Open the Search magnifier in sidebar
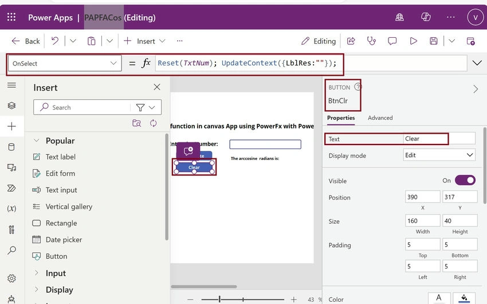The image size is (487, 304). tap(11, 250)
